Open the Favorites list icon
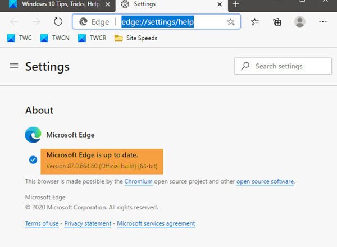Screen dimensions: 337x247 coord(256,22)
